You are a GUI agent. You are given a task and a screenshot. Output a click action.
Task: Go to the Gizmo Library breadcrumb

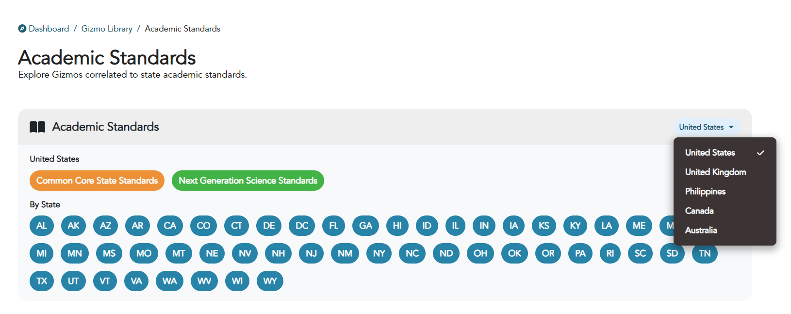(x=107, y=29)
